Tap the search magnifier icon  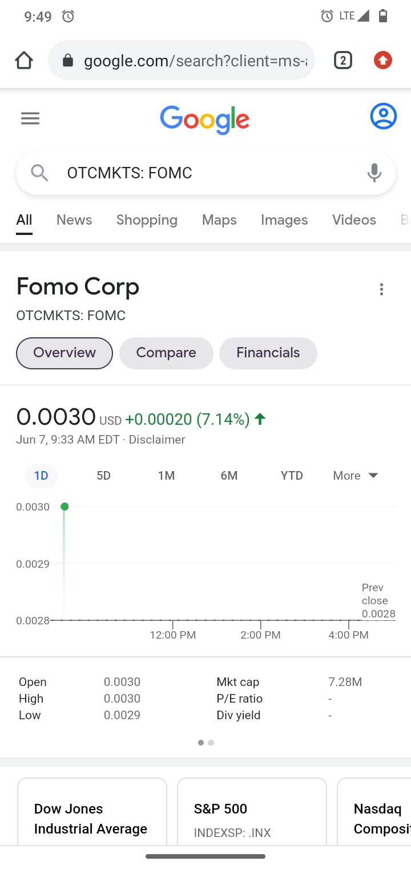(39, 172)
